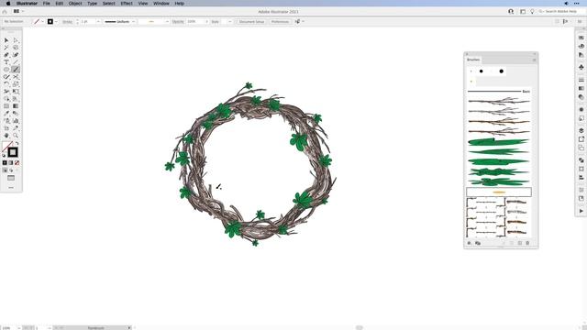The height and width of the screenshot is (330, 587).
Task: Select the Line Segment tool
Action: [16, 62]
